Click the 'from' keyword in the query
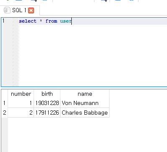The width and height of the screenshot is (167, 152). (x=51, y=21)
